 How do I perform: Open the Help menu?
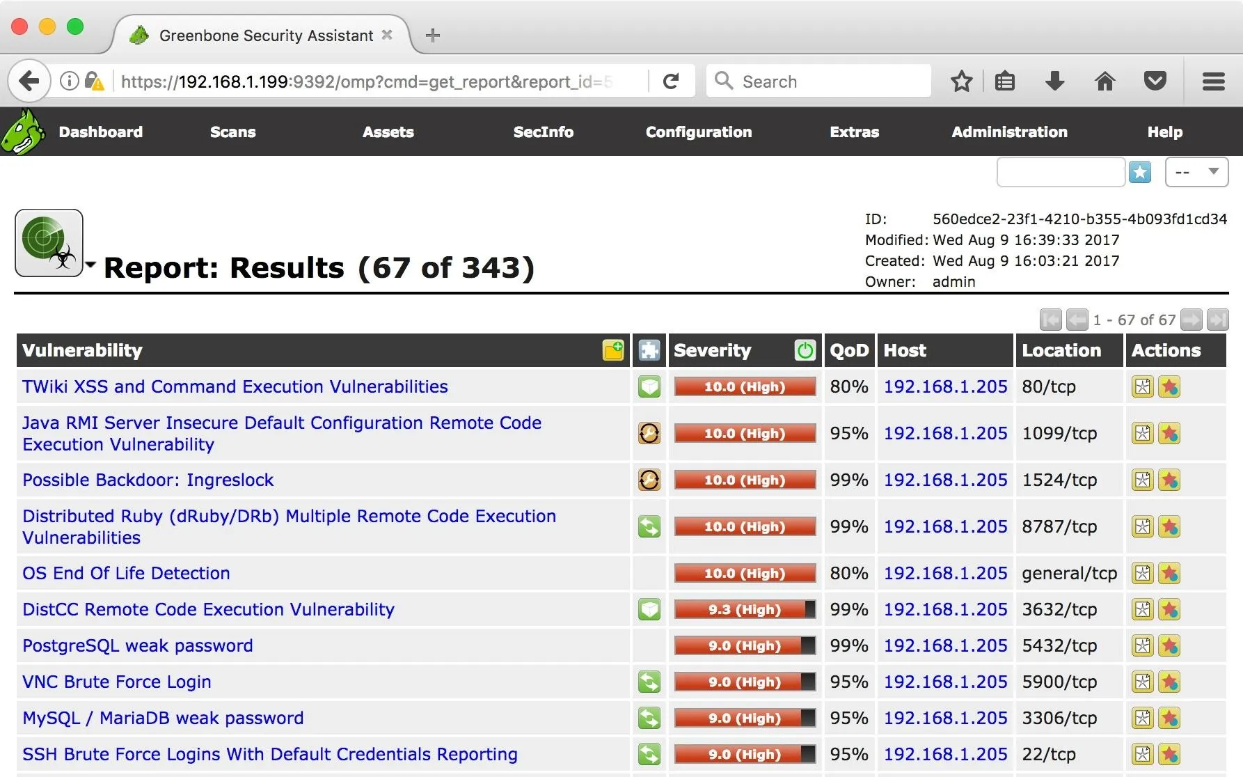1165,132
